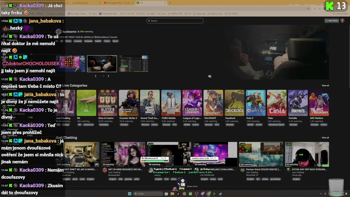
Task: Open the IRL category card
Action: pos(86,103)
